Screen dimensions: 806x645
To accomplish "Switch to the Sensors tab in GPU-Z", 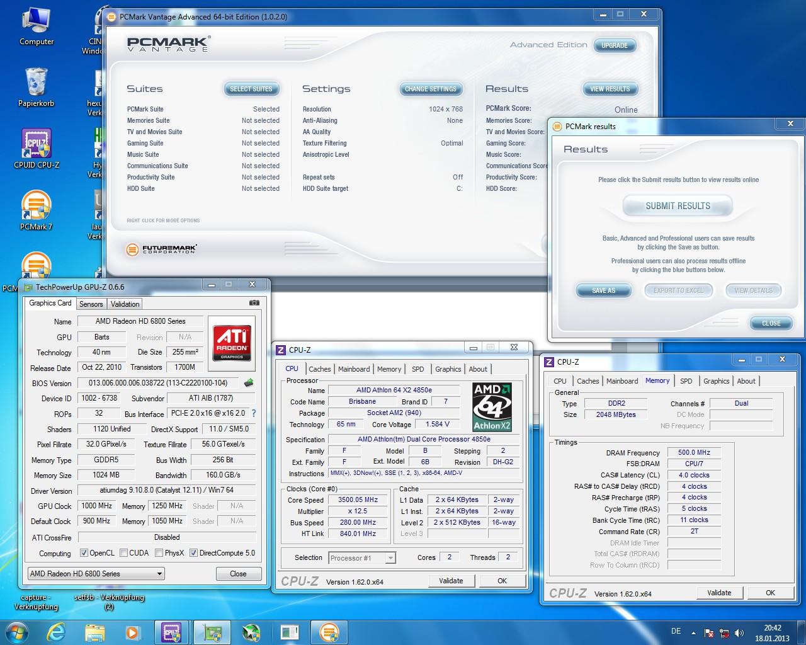I will point(91,304).
